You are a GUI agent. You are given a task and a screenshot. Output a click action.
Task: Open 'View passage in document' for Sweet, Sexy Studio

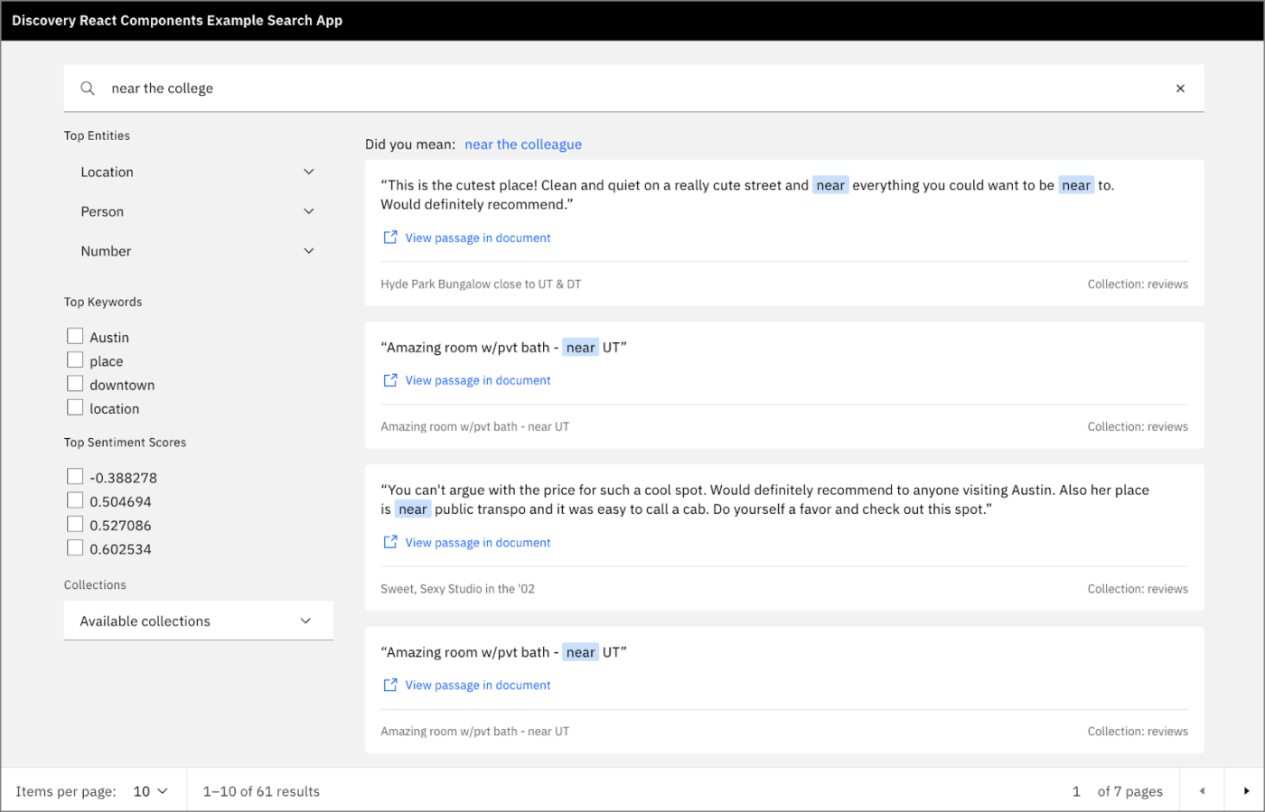click(477, 543)
